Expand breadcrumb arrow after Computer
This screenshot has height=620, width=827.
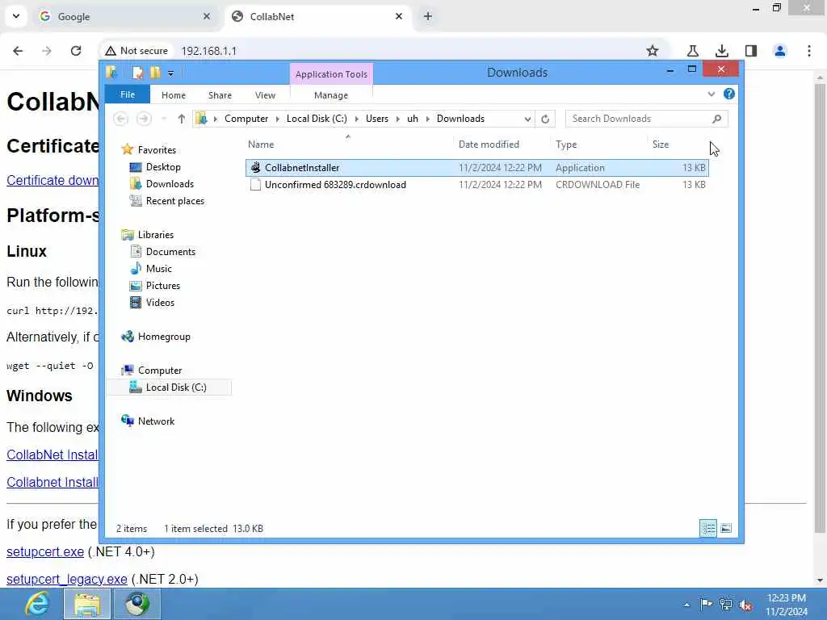coord(278,119)
